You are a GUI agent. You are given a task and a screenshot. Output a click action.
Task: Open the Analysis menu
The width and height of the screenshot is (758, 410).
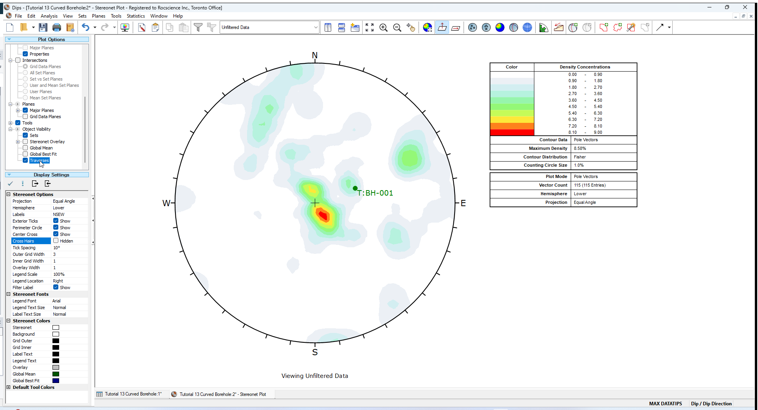pos(49,16)
